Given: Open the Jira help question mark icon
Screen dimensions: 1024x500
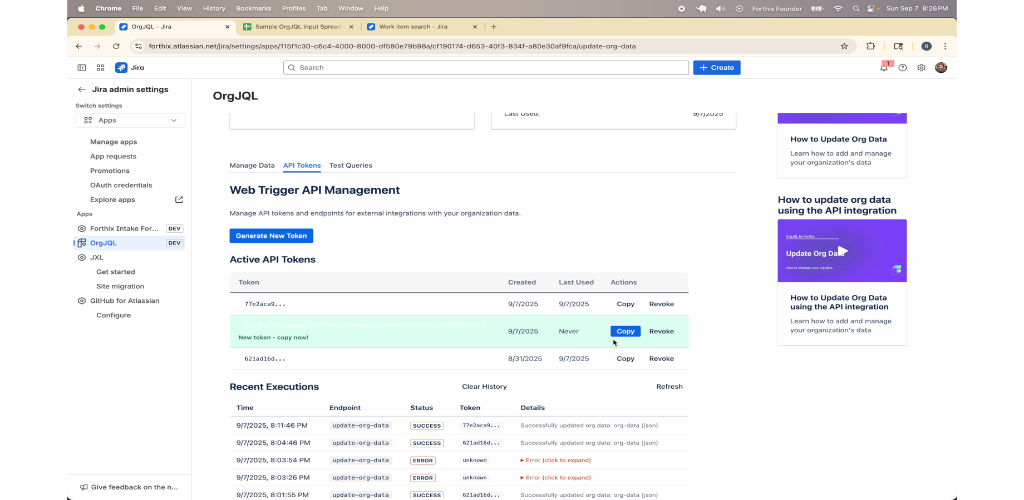Looking at the screenshot, I should point(903,68).
